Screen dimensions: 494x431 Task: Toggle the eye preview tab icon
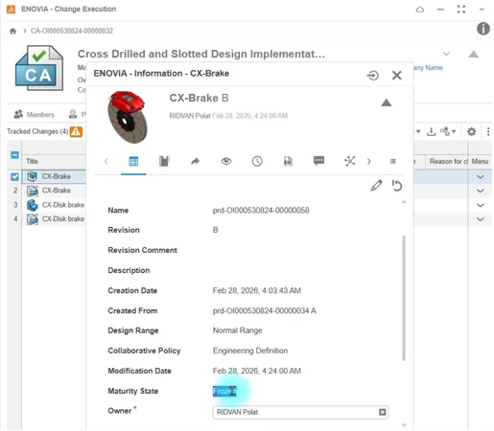[226, 161]
